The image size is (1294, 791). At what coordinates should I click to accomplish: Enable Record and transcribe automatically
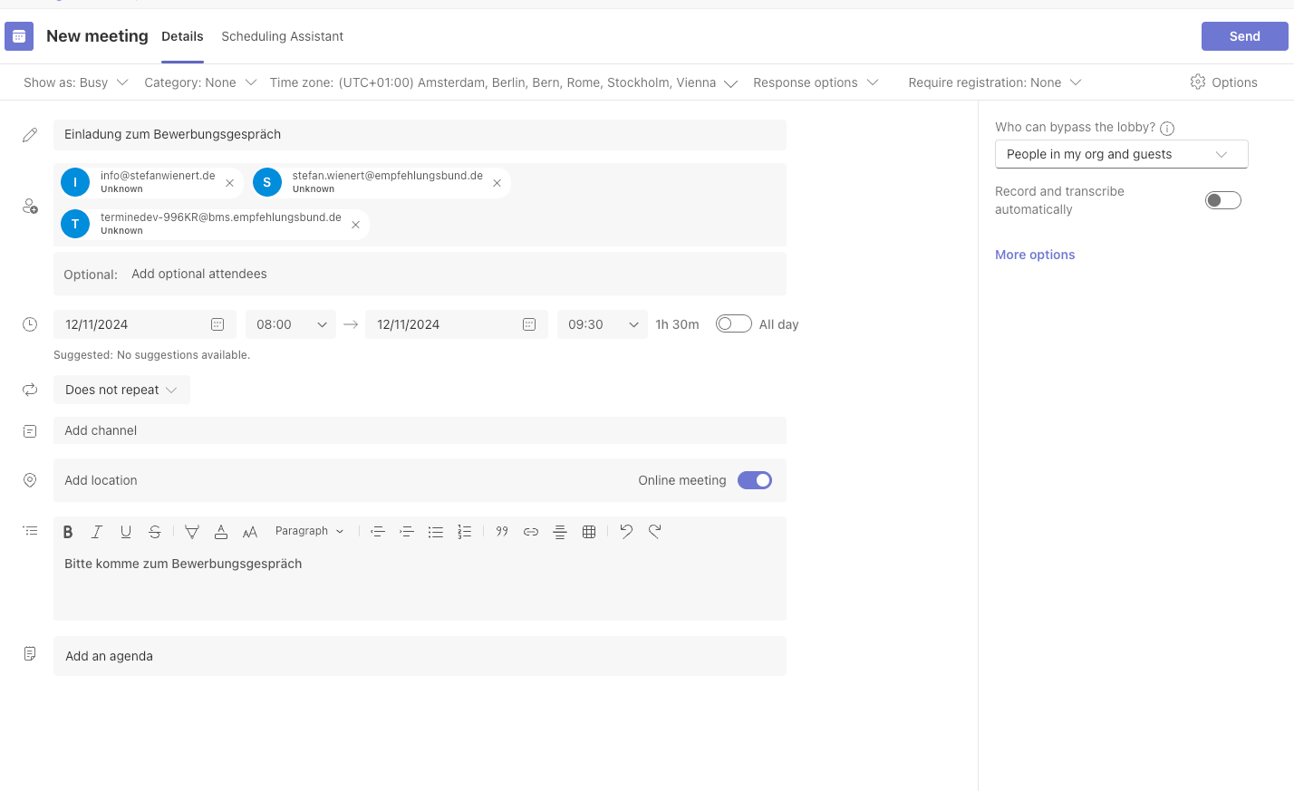(1223, 200)
